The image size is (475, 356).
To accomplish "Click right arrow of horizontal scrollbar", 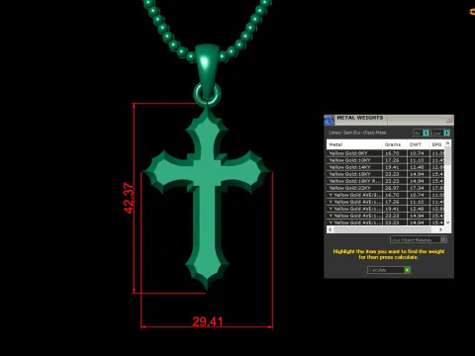I will [440, 229].
